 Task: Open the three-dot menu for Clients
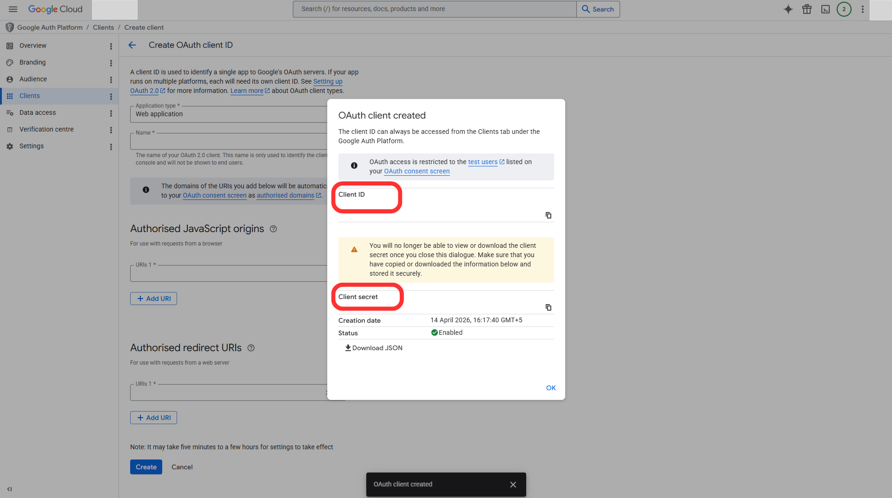pyautogui.click(x=111, y=96)
